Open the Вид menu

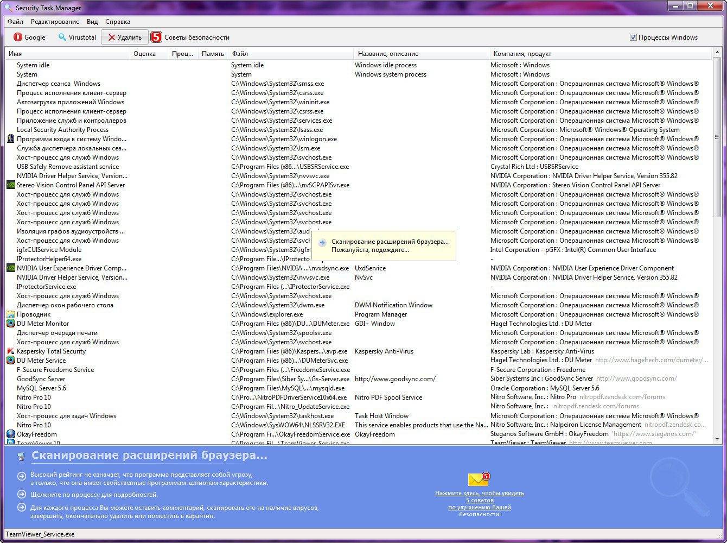pyautogui.click(x=92, y=22)
